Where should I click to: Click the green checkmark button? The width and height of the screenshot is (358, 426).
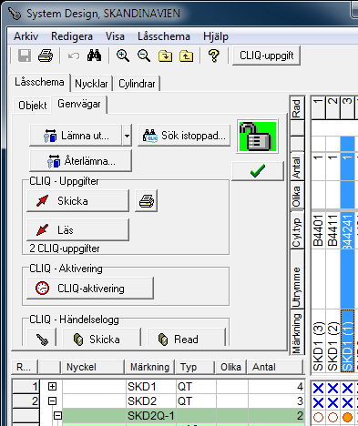click(x=258, y=171)
